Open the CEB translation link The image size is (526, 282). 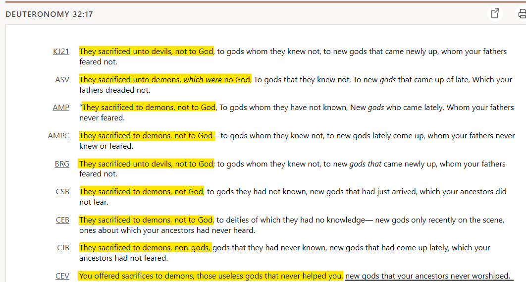63,220
